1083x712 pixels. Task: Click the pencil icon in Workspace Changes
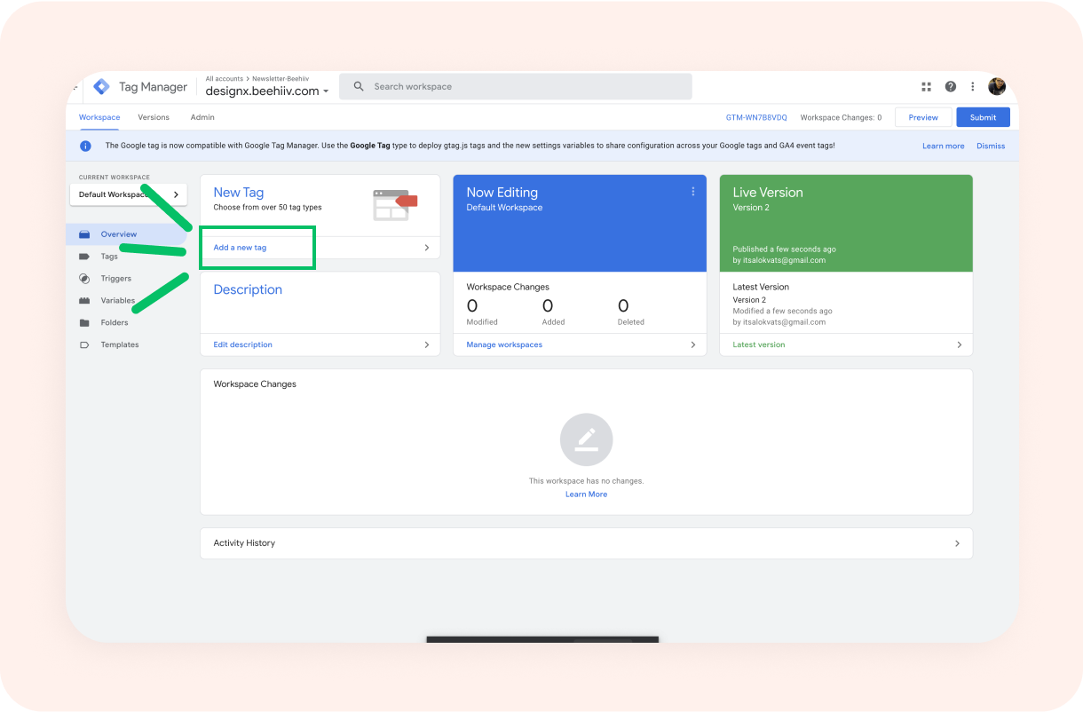pos(586,439)
